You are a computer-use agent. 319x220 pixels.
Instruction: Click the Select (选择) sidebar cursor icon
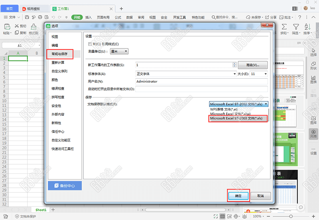coord(313,51)
